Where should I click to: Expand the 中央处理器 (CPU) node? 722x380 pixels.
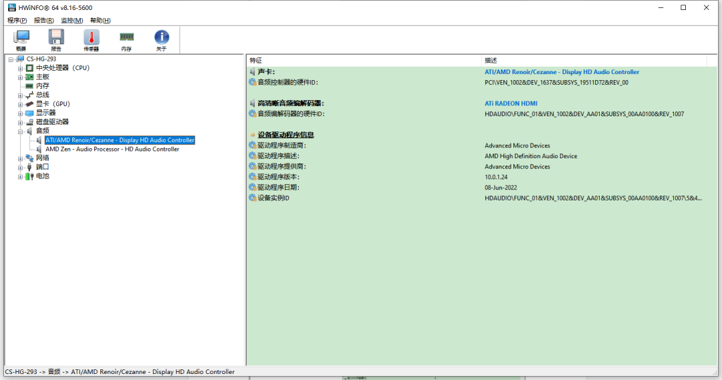coord(20,68)
